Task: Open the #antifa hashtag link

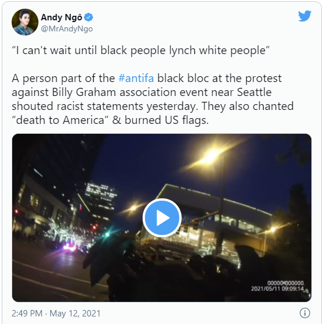Action: click(x=136, y=79)
